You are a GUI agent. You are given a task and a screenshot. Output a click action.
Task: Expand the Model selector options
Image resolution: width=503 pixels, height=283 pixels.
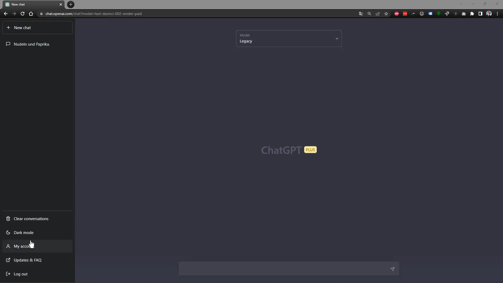coord(336,38)
